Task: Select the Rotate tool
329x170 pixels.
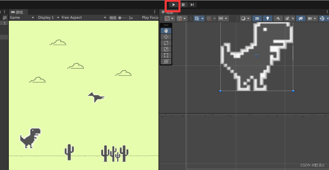Action: pyautogui.click(x=166, y=43)
